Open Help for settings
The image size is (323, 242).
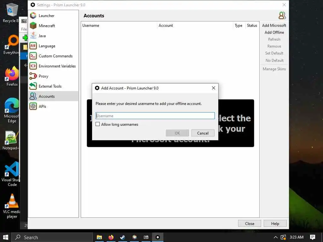click(275, 223)
